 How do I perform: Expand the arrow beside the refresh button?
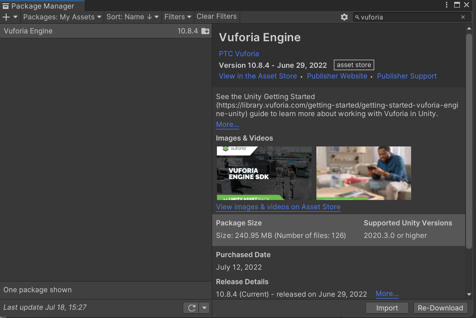(x=204, y=308)
